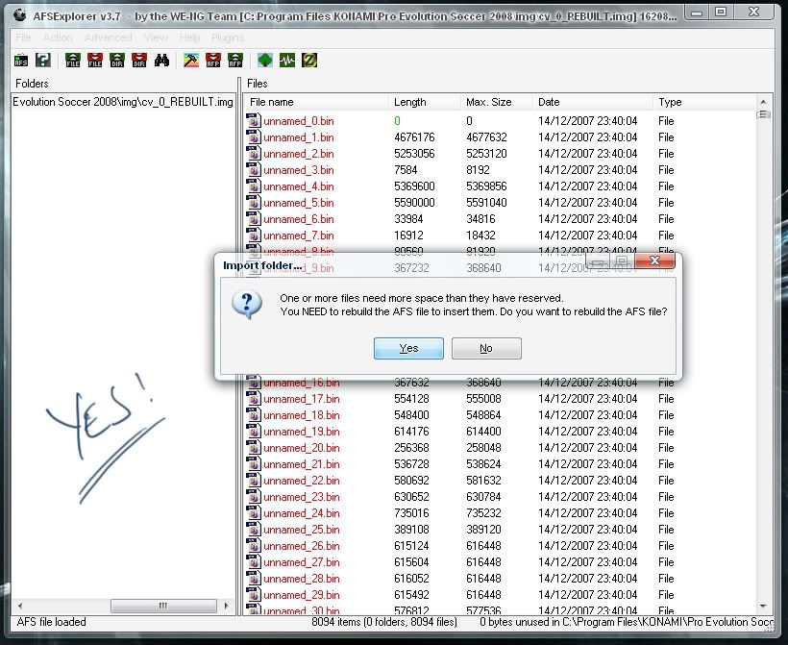
Task: Select the unnamed_18.bin file name
Action: pyautogui.click(x=302, y=415)
